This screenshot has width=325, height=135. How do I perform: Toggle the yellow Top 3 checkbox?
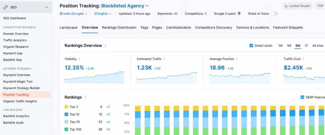(66, 107)
